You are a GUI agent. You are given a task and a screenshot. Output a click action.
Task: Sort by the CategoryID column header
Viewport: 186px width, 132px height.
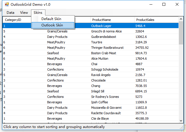pyautogui.click(x=13, y=20)
